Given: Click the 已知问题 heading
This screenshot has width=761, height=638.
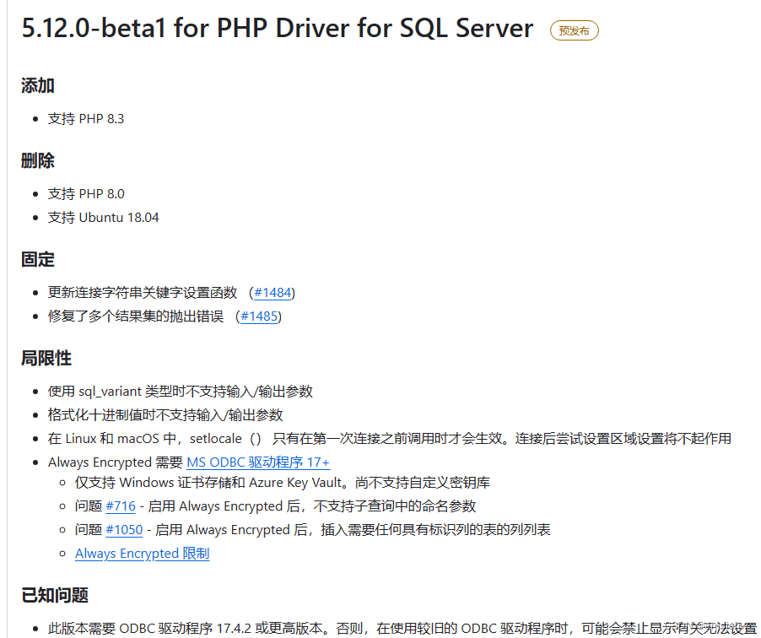Looking at the screenshot, I should coord(55,595).
